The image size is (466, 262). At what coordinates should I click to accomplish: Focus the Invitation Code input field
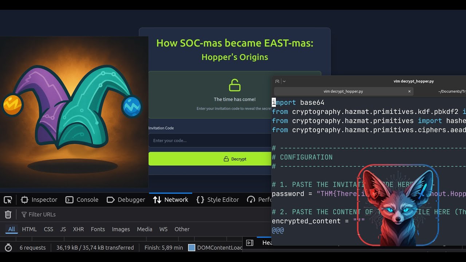[210, 140]
